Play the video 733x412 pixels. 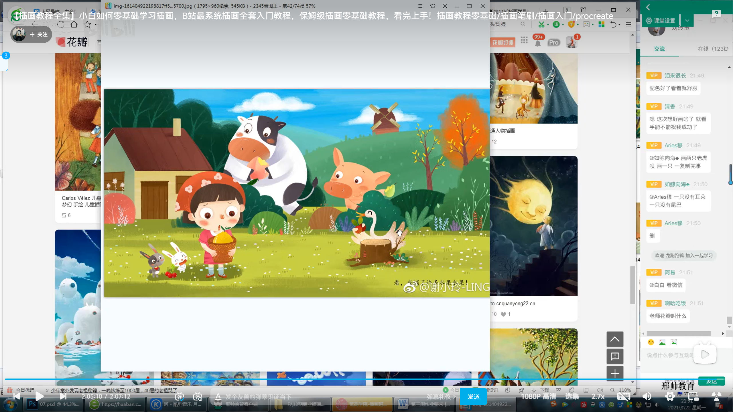40,396
